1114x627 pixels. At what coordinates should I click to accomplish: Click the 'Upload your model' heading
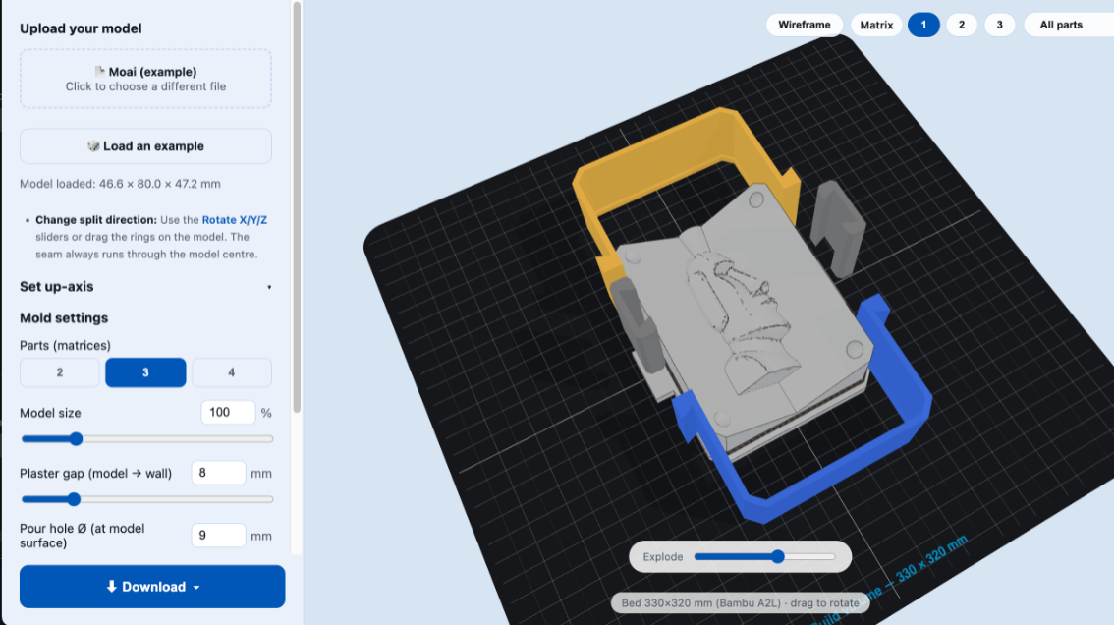pos(81,28)
